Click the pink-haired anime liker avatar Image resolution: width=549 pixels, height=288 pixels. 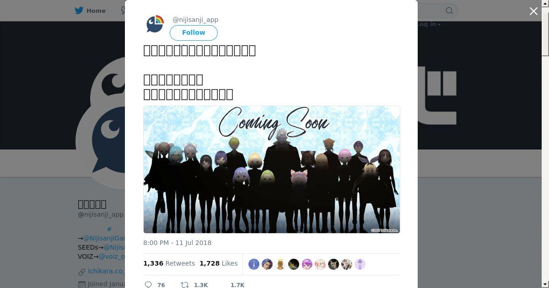click(307, 264)
